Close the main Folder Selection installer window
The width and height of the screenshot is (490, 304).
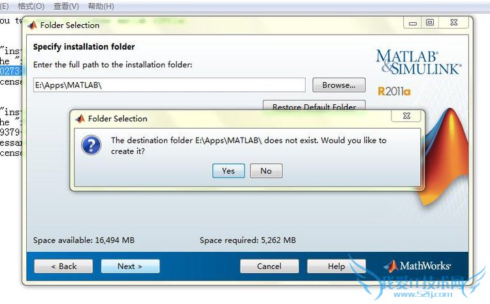(x=454, y=23)
